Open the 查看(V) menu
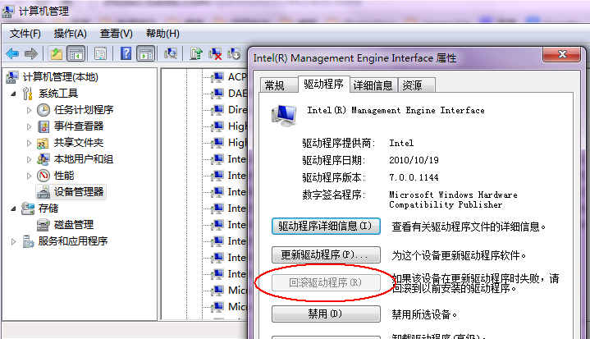The image size is (590, 339). (x=116, y=34)
